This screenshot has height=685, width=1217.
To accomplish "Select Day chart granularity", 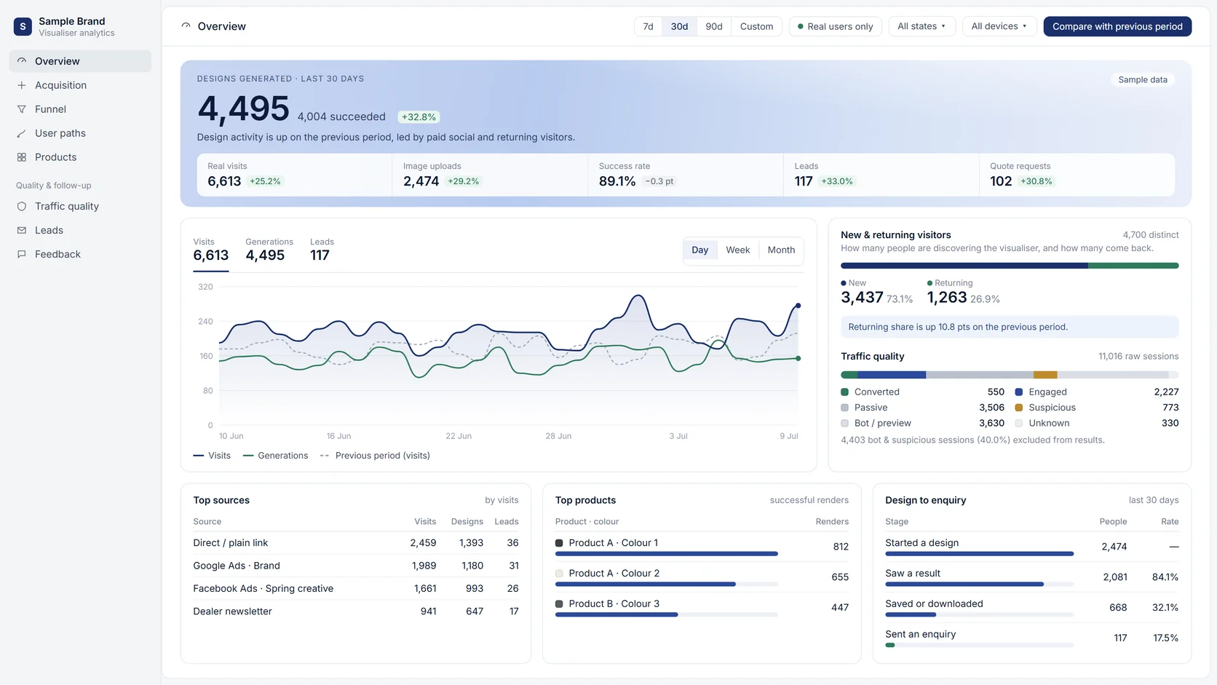I will (x=699, y=250).
